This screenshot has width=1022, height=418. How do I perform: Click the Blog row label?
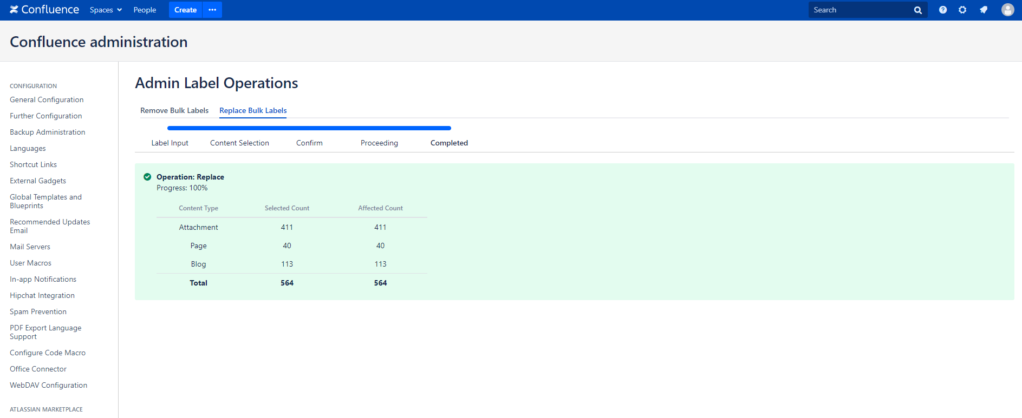(x=198, y=264)
